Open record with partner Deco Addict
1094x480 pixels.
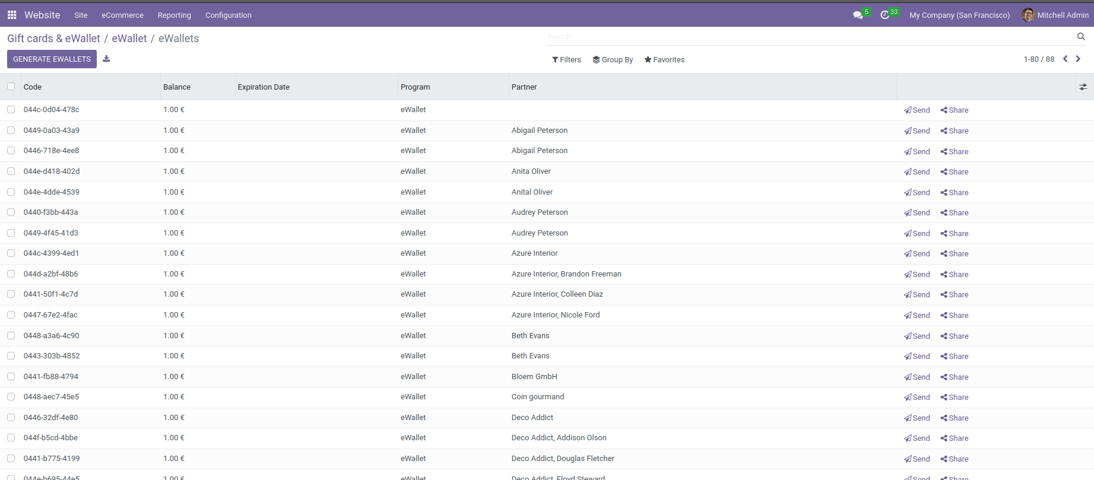click(x=532, y=418)
